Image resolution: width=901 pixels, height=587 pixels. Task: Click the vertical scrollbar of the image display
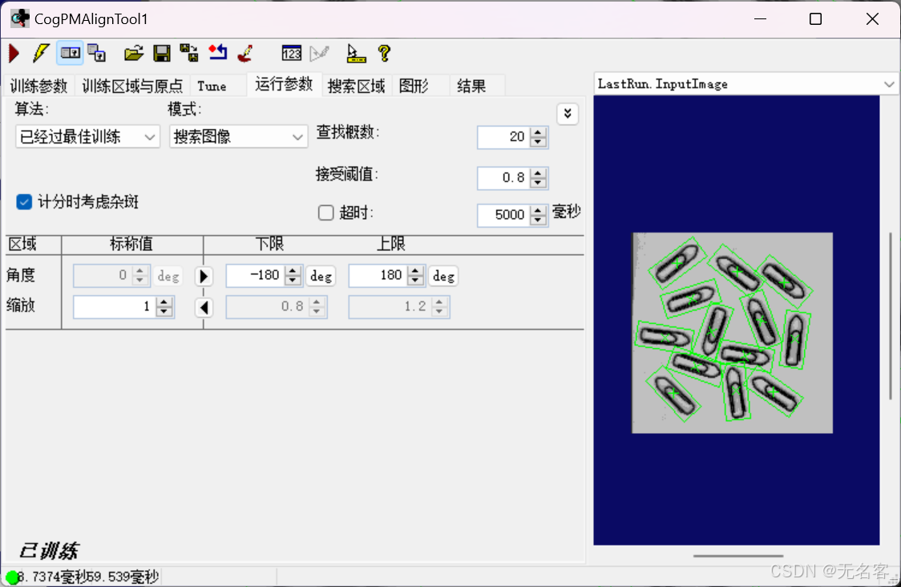890,316
